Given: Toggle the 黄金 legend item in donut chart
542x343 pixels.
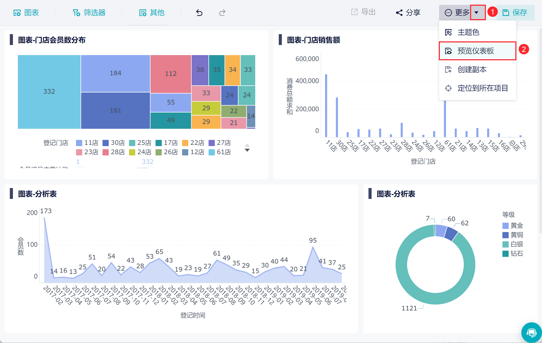Looking at the screenshot, I should (513, 226).
